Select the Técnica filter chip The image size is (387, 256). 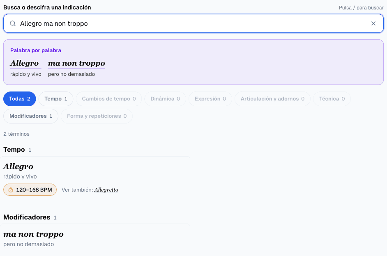[332, 99]
